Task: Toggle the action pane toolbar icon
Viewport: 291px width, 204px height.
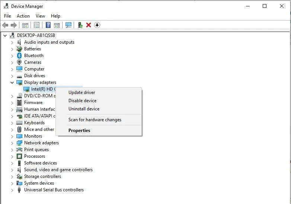Action: click(x=57, y=25)
